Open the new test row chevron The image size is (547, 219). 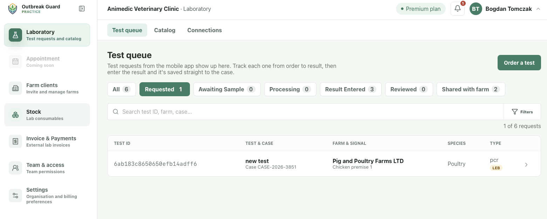click(526, 164)
